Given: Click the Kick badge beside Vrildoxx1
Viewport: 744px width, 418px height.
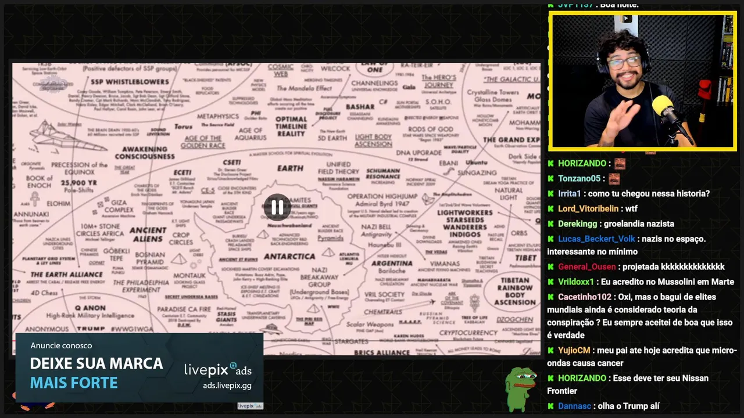Looking at the screenshot, I should (550, 282).
